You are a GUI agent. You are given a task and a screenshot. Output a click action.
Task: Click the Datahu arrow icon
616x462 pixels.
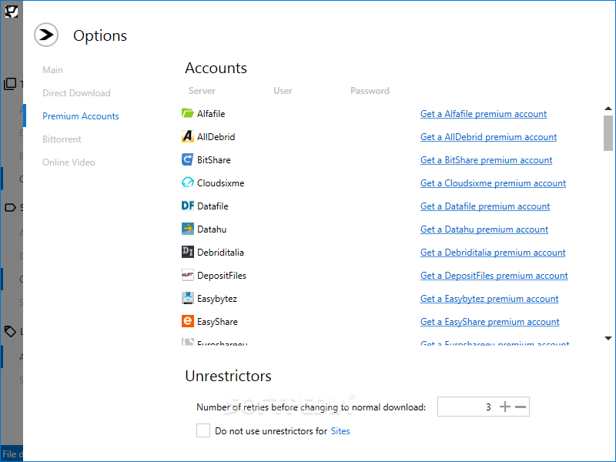pyautogui.click(x=187, y=229)
